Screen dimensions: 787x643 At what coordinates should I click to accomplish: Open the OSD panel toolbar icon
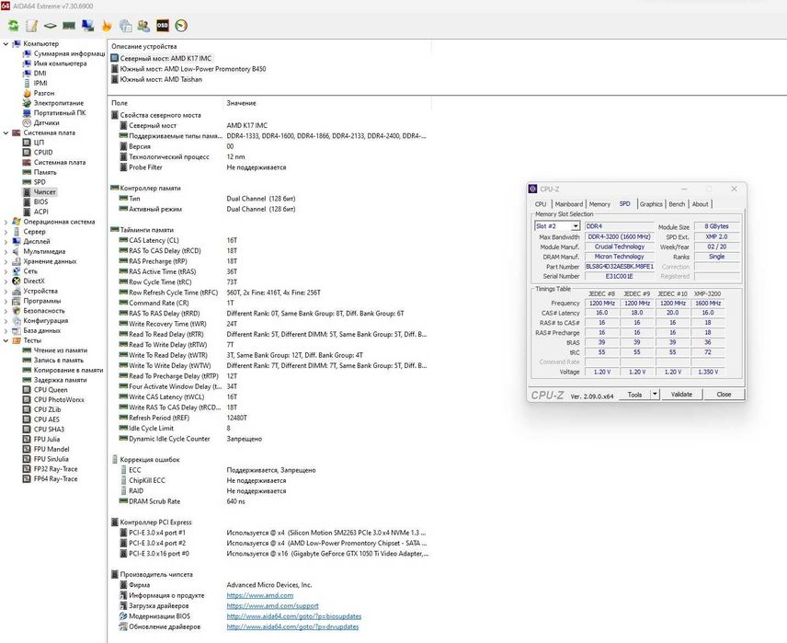(x=162, y=26)
